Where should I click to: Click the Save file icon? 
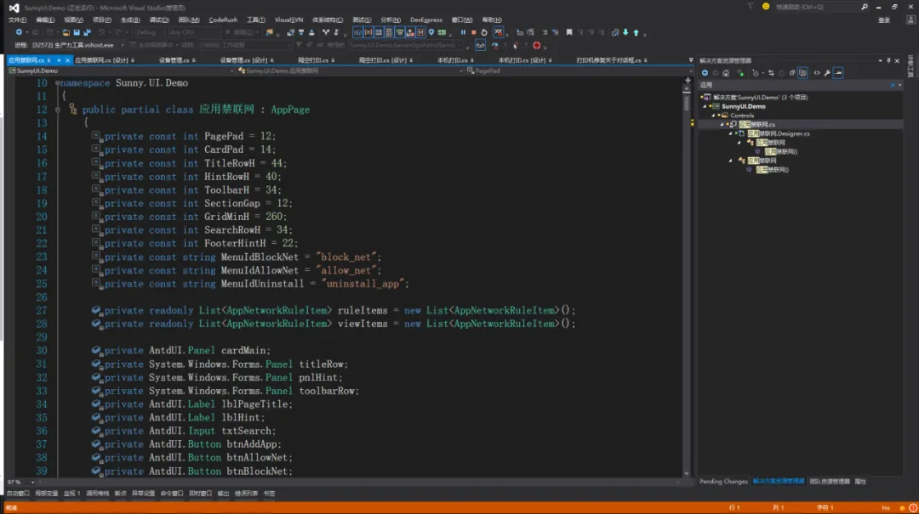click(x=77, y=32)
